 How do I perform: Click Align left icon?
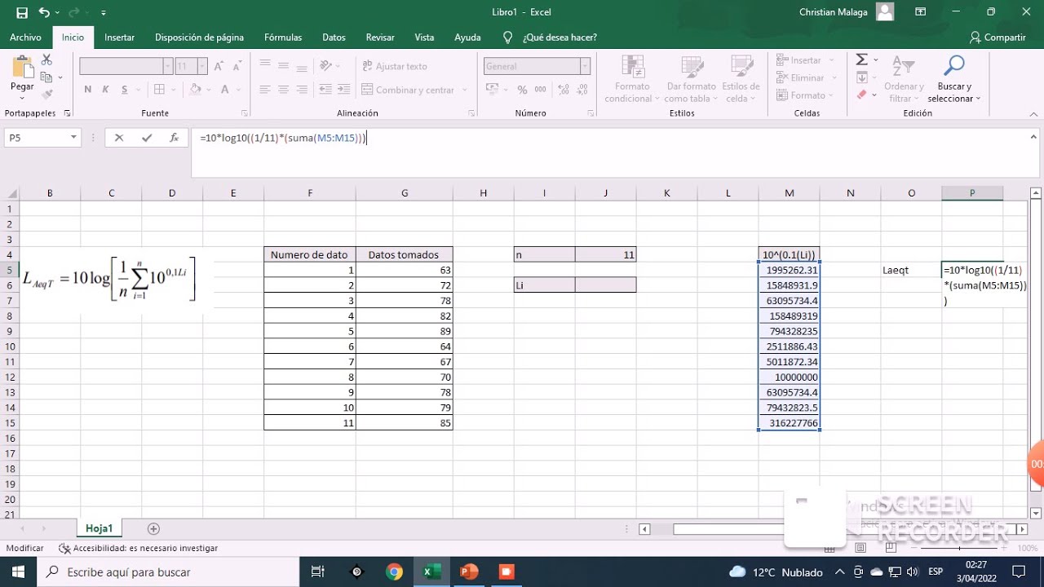click(265, 90)
